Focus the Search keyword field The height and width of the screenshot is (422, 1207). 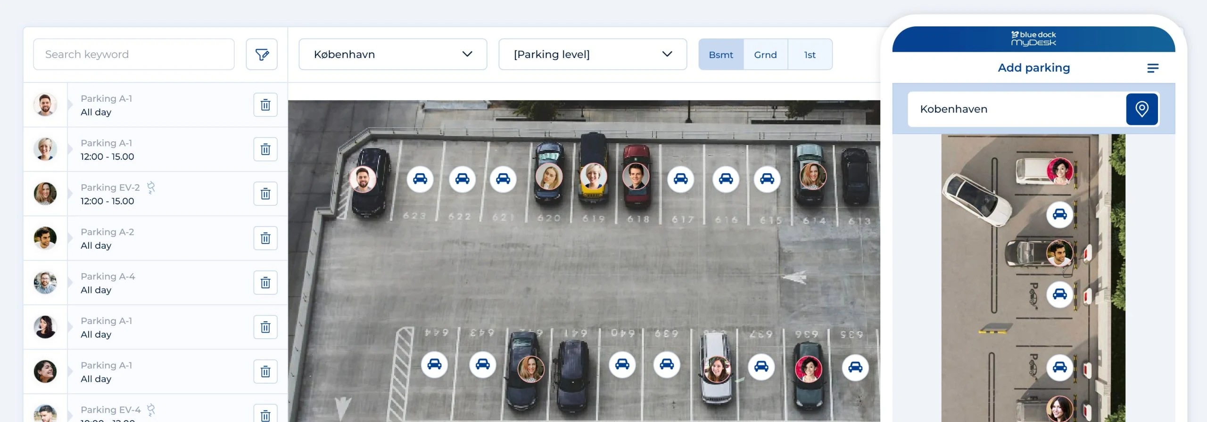tap(134, 54)
